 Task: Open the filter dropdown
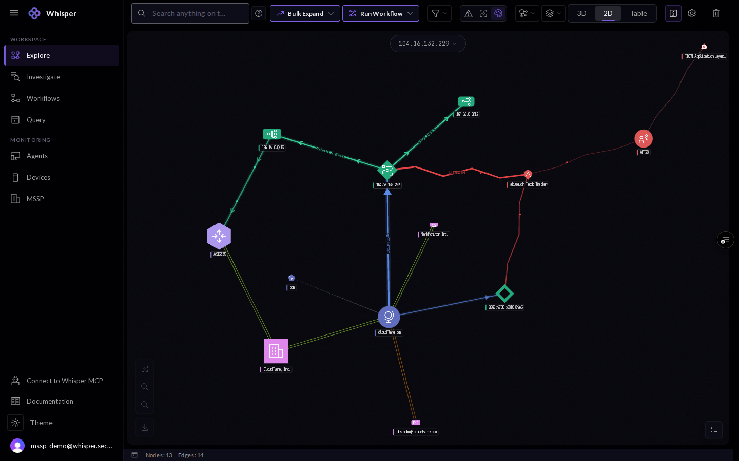pyautogui.click(x=439, y=13)
